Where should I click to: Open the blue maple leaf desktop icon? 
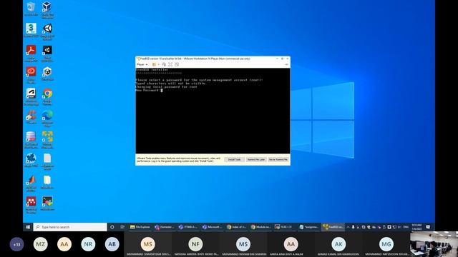(x=31, y=160)
